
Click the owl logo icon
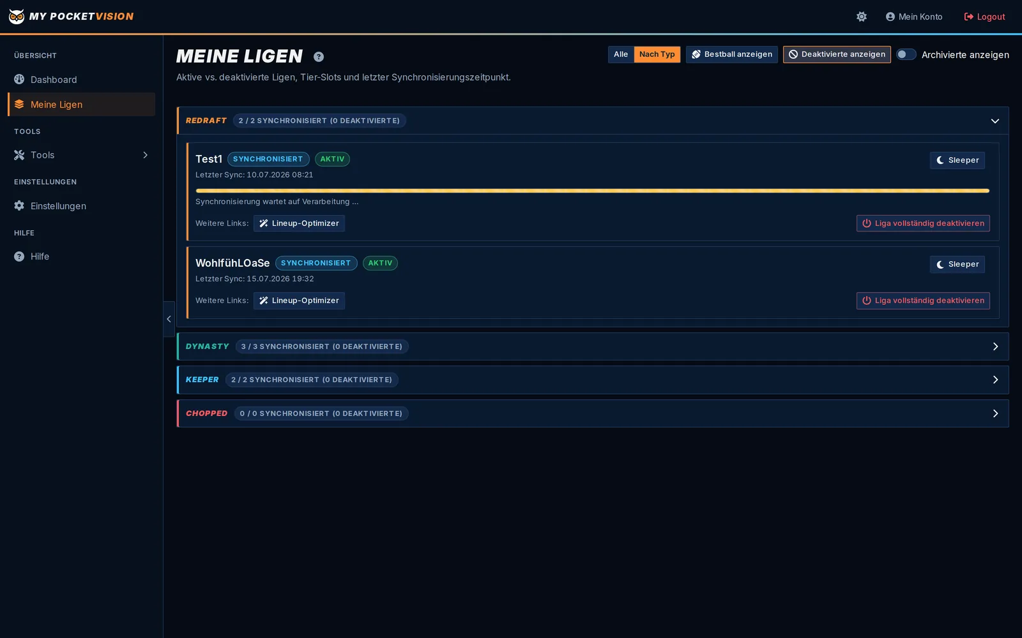(17, 17)
